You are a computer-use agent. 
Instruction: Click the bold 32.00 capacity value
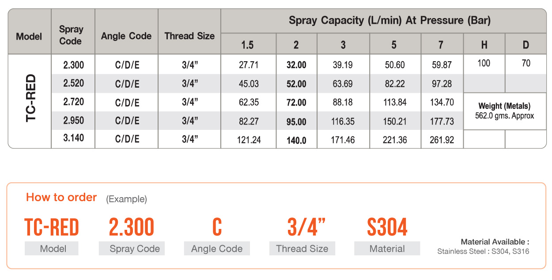(296, 65)
